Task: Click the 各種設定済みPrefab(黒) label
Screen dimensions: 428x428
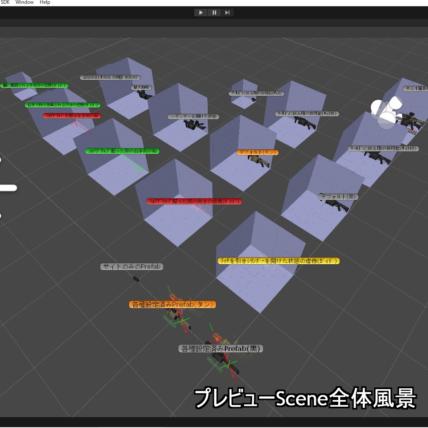Action: pyautogui.click(x=221, y=347)
